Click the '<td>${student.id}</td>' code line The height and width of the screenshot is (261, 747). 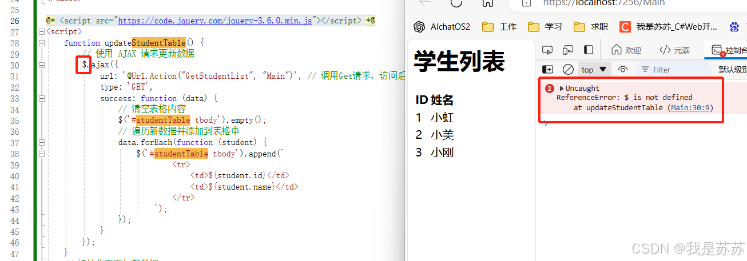[x=239, y=176]
